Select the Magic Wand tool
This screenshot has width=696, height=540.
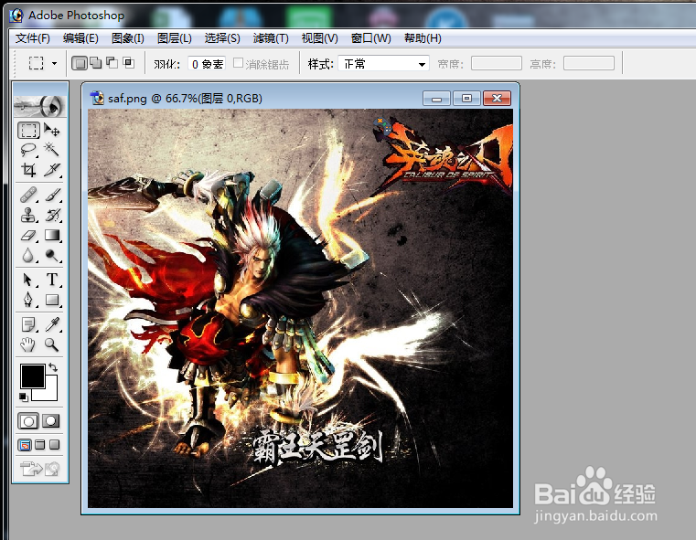click(51, 150)
